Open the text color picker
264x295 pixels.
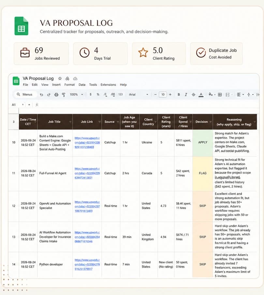(201, 95)
